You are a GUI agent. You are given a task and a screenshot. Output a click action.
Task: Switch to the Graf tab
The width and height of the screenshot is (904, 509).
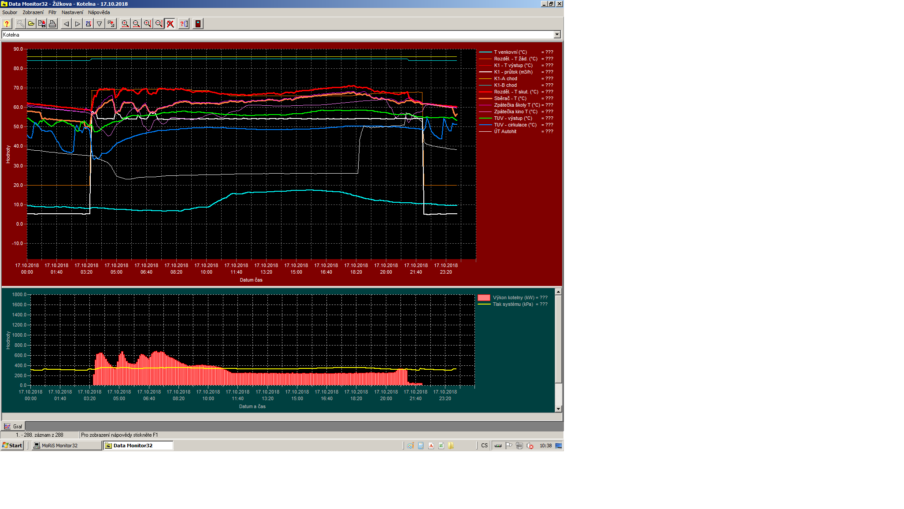click(x=13, y=426)
